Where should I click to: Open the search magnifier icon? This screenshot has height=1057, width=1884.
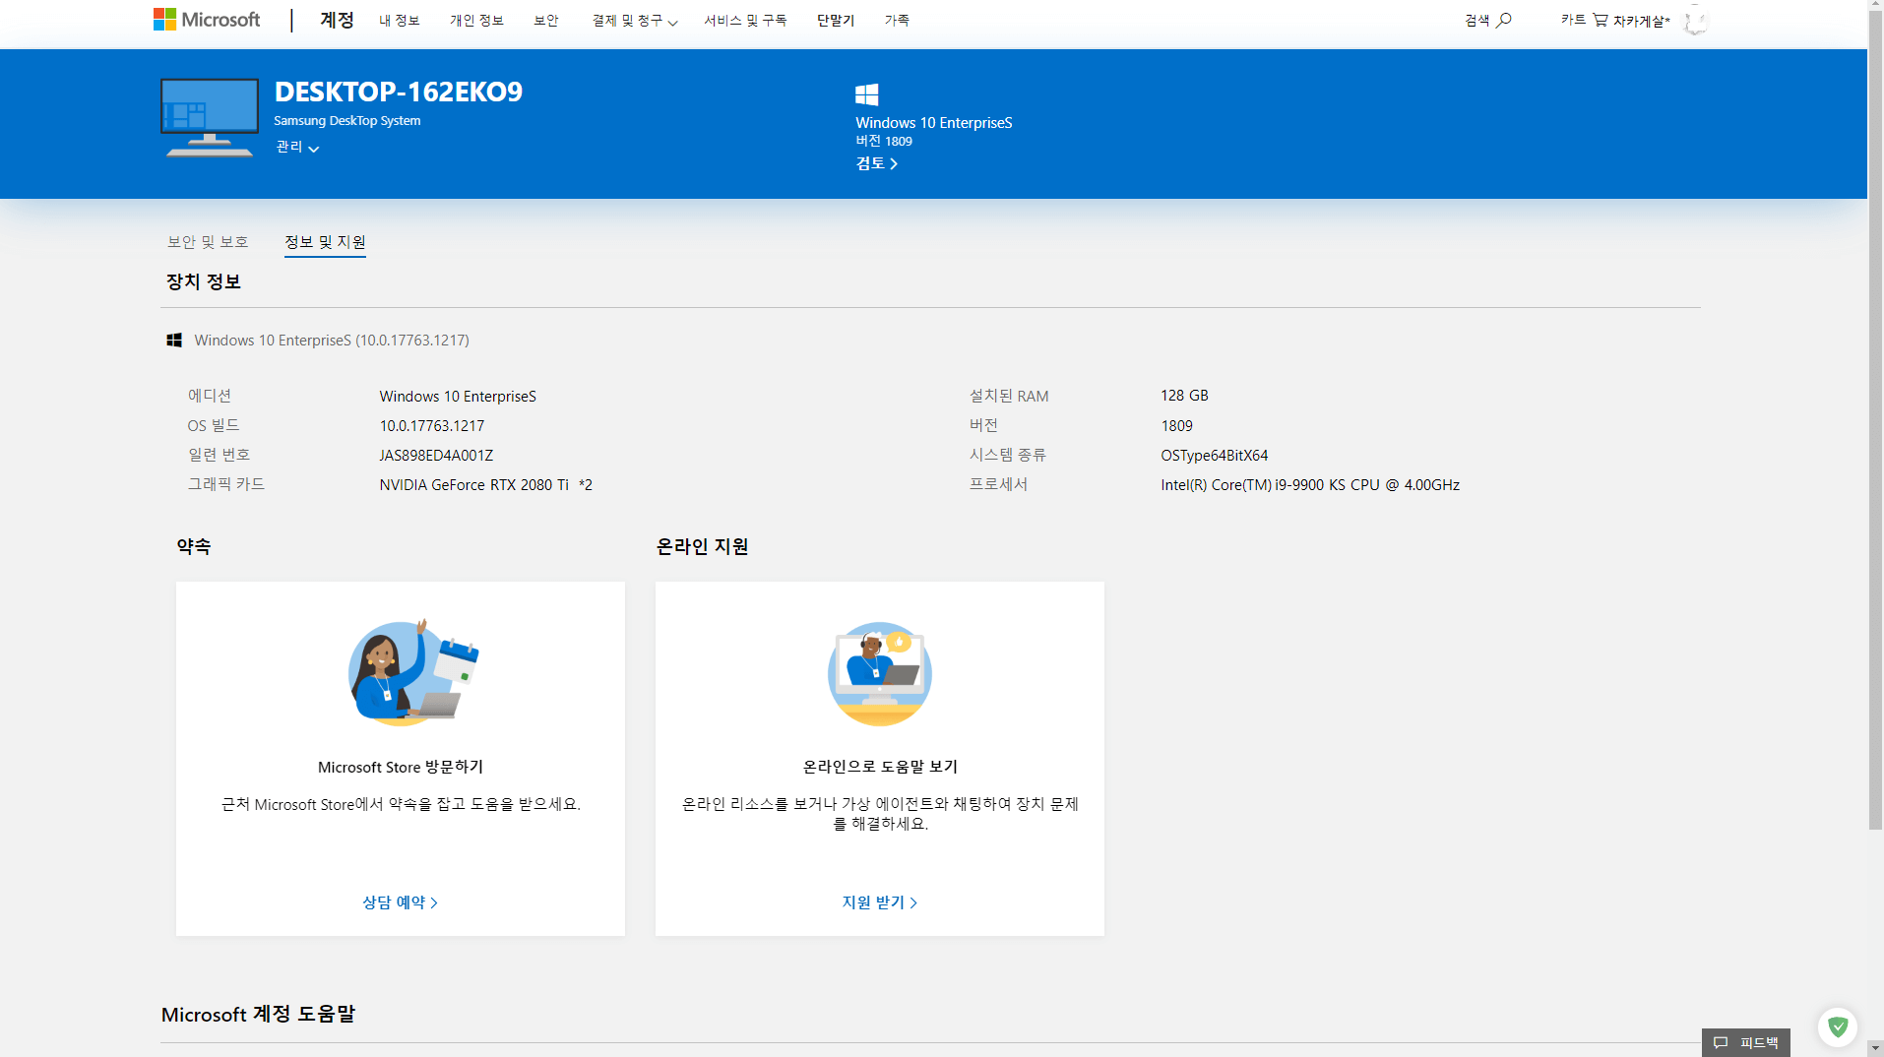click(x=1504, y=20)
